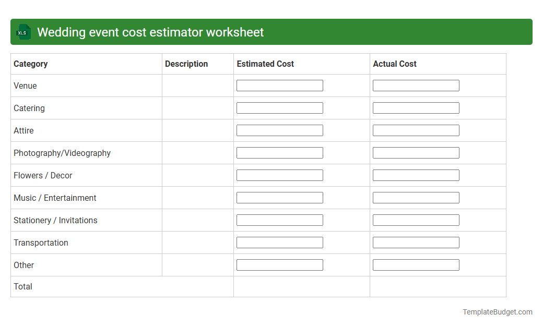543x327 pixels.
Task: Click the Actual Cost field for Photography/Videography
Action: click(416, 152)
